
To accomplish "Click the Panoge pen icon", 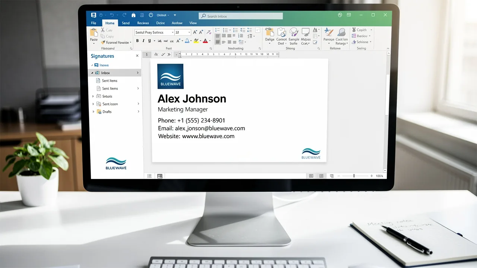I will [x=329, y=32].
